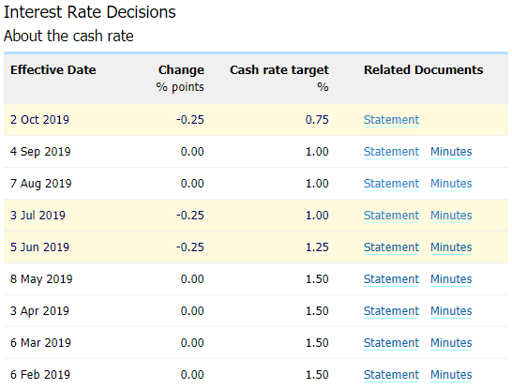Click the 1.00 rate for 7 Aug 2019
The height and width of the screenshot is (389, 512).
(x=317, y=184)
